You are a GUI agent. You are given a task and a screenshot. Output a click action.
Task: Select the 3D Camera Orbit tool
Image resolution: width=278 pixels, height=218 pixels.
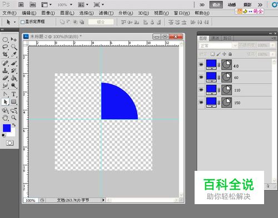(13, 110)
